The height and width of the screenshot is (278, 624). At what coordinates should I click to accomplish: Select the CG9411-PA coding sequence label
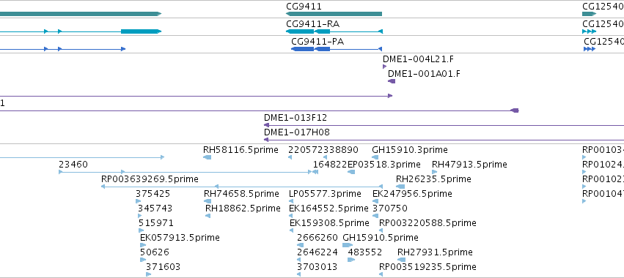(317, 41)
